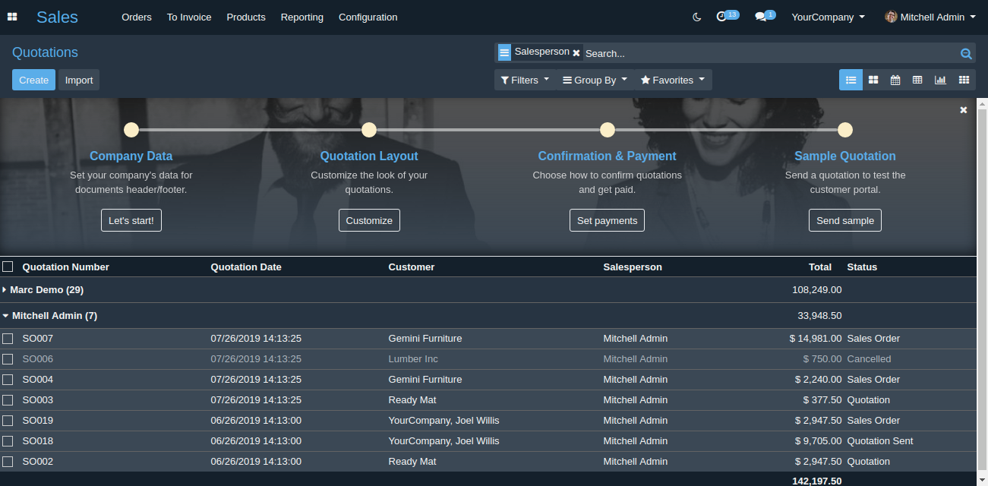Open the conversations chat bubble icon
Viewport: 988px width, 486px height.
pos(760,17)
